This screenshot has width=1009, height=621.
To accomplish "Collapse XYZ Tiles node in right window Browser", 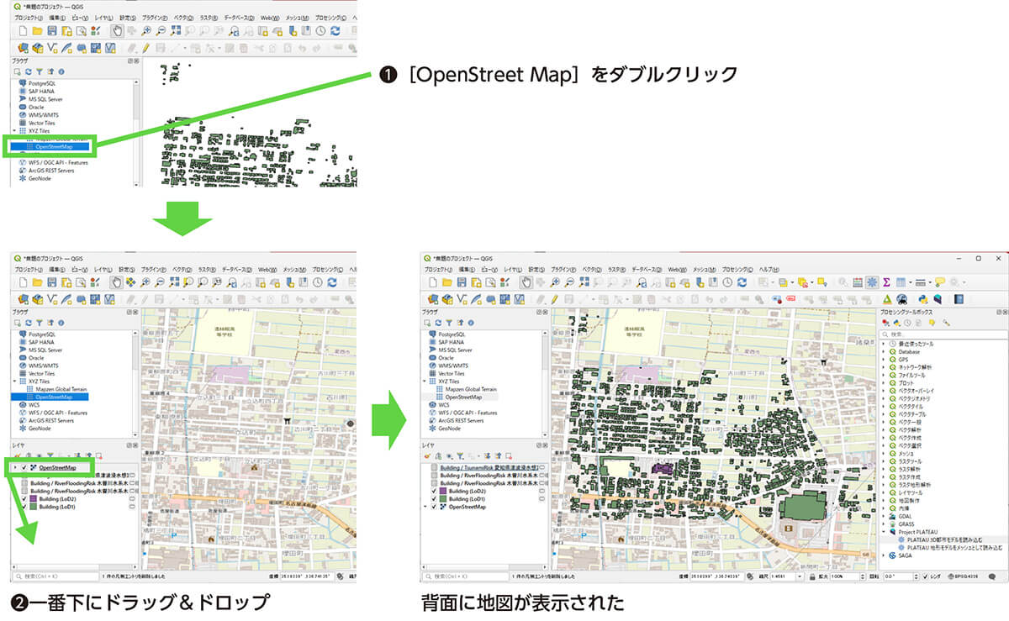I will [424, 382].
